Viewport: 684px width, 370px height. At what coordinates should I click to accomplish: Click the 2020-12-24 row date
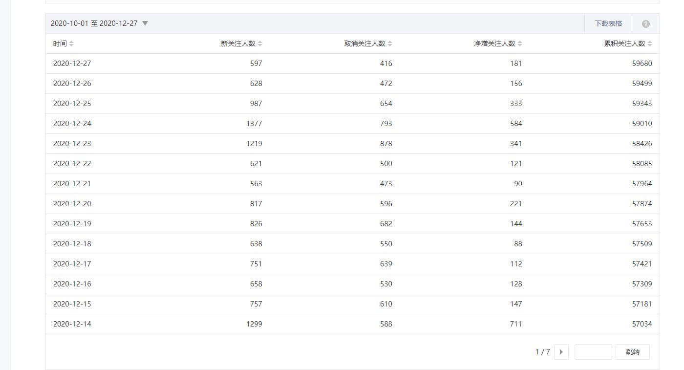pyautogui.click(x=72, y=124)
